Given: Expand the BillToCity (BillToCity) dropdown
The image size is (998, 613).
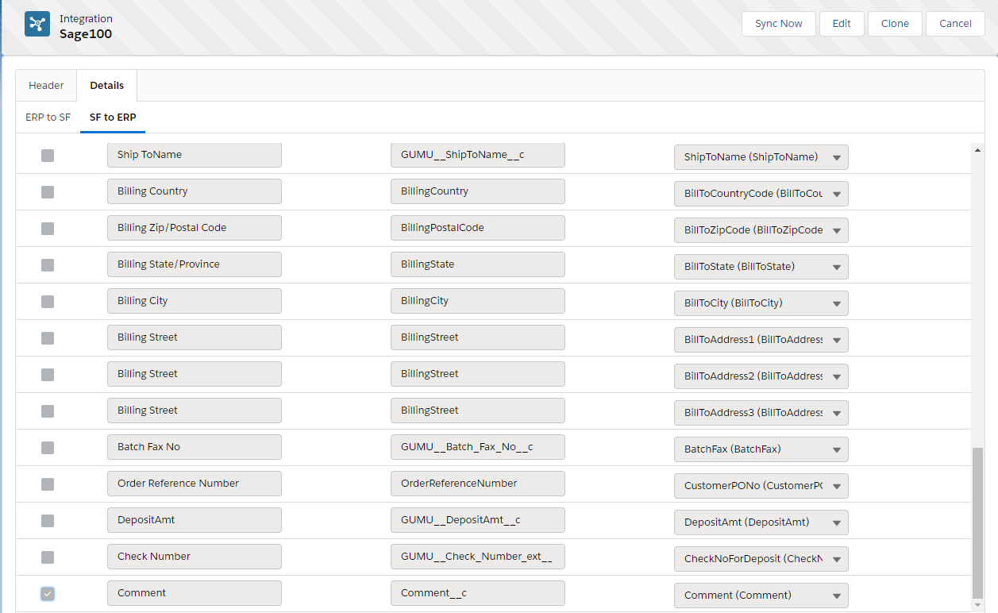Looking at the screenshot, I should click(x=761, y=303).
